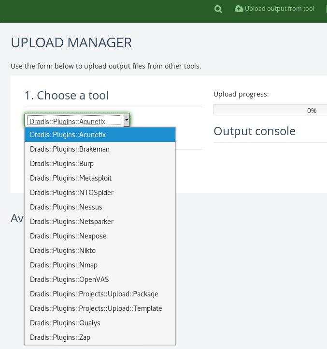
Task: Open the Upload output from tool link
Action: pyautogui.click(x=279, y=9)
